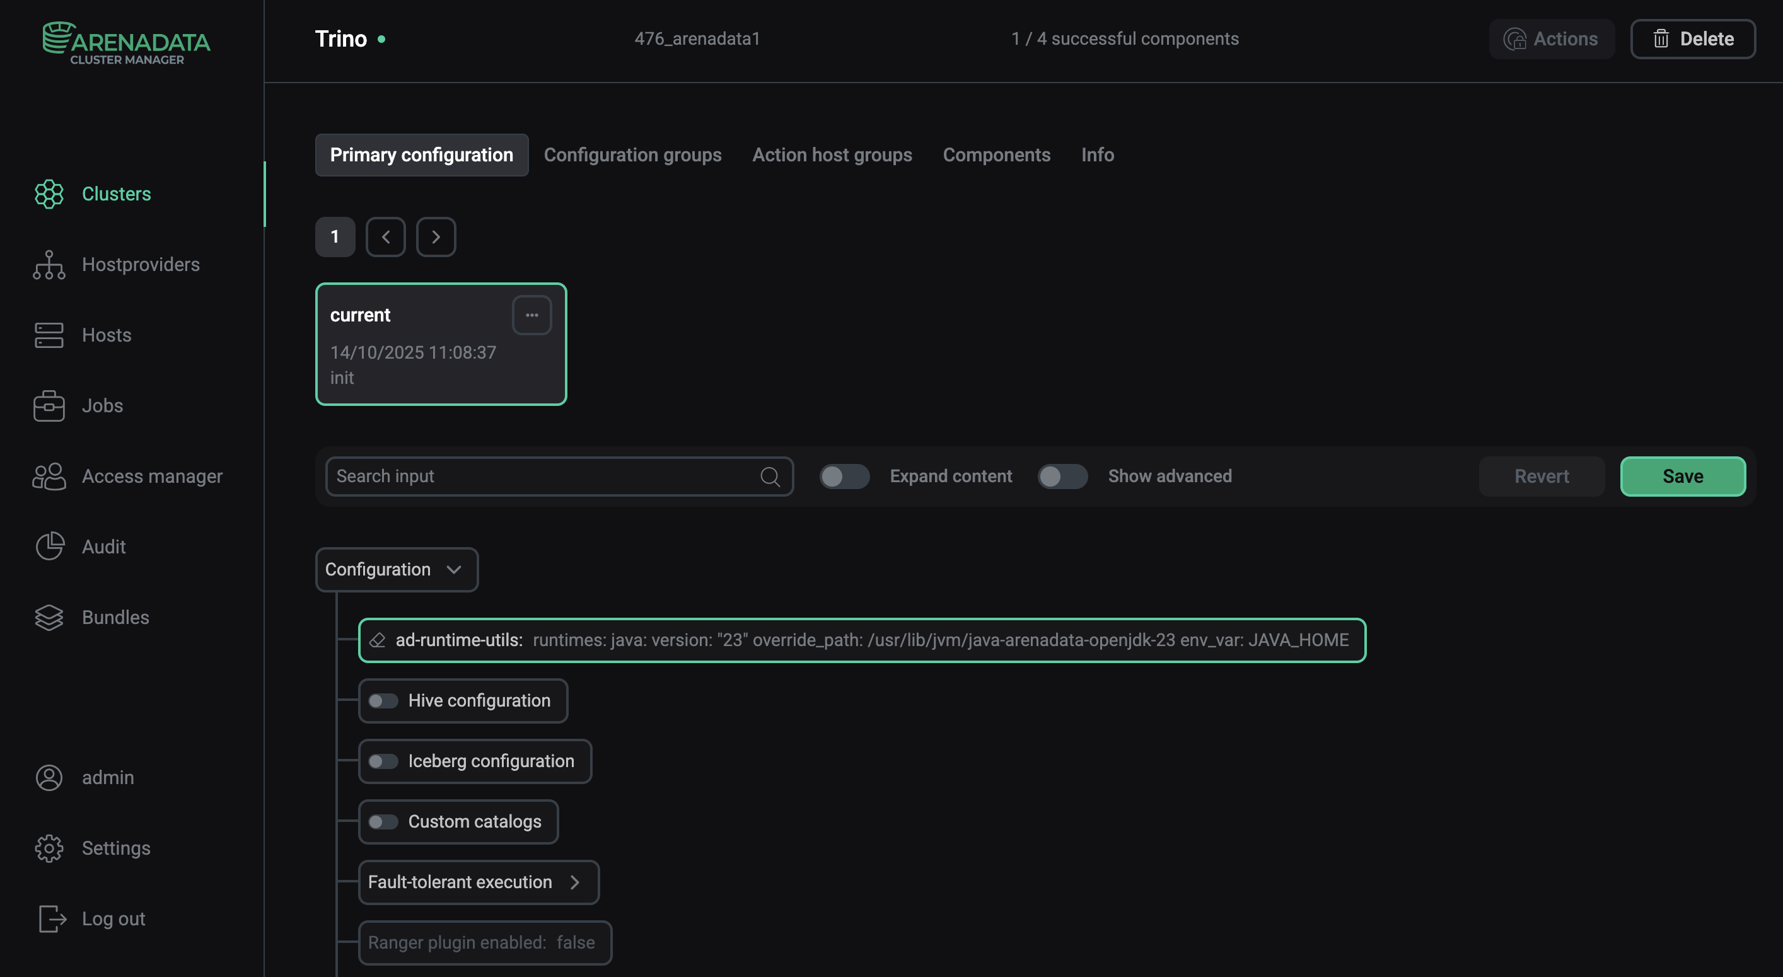Enable the Hive configuration toggle

381,700
